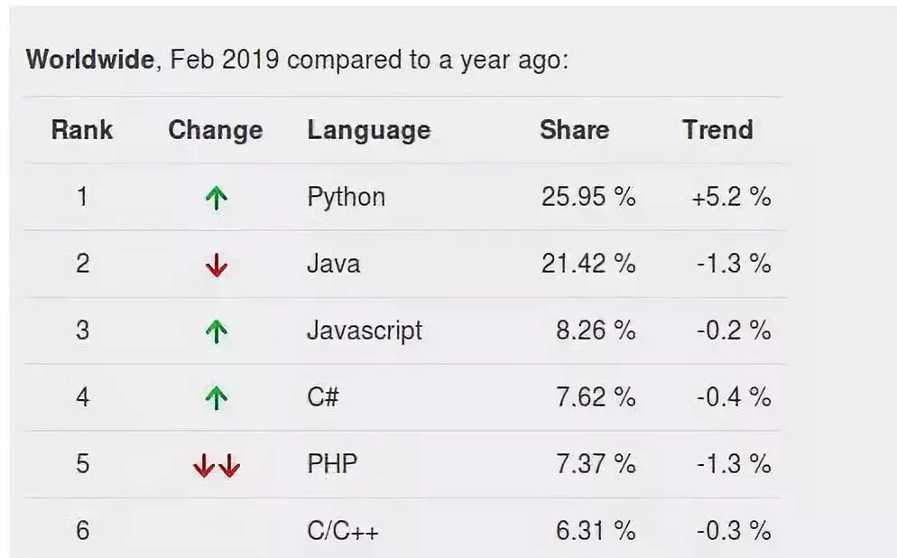This screenshot has height=558, width=897.
Task: Click the green up arrow beside Python
Action: tap(217, 198)
